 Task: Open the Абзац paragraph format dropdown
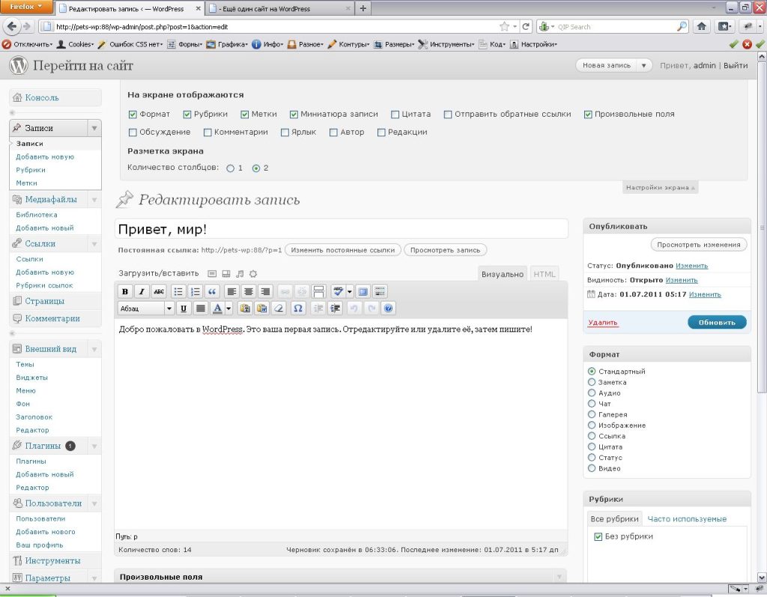[146, 308]
